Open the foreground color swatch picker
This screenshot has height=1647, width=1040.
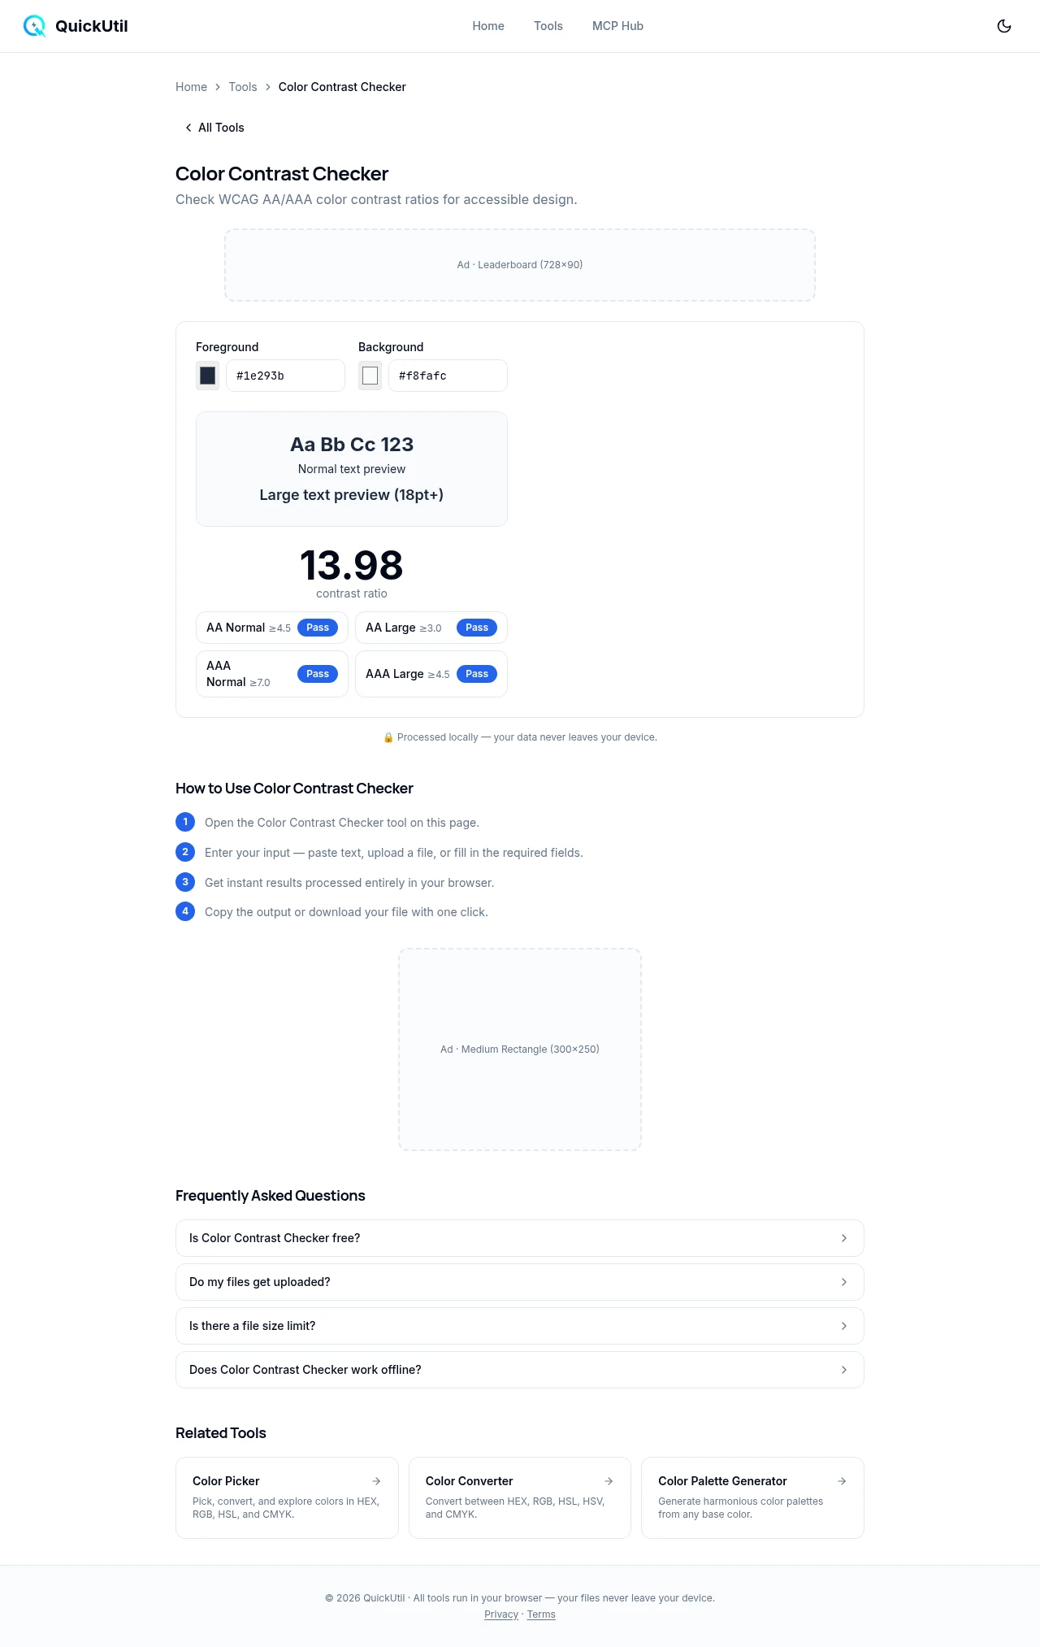[x=208, y=376]
